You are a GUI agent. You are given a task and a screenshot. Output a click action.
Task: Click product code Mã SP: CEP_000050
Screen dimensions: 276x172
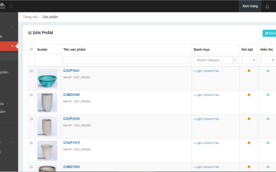[77, 101]
